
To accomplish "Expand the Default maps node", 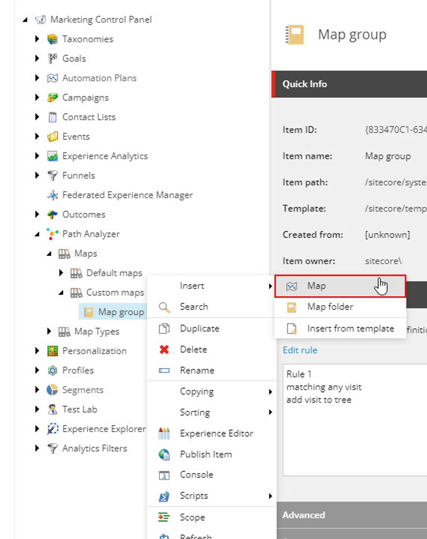I will 61,273.
